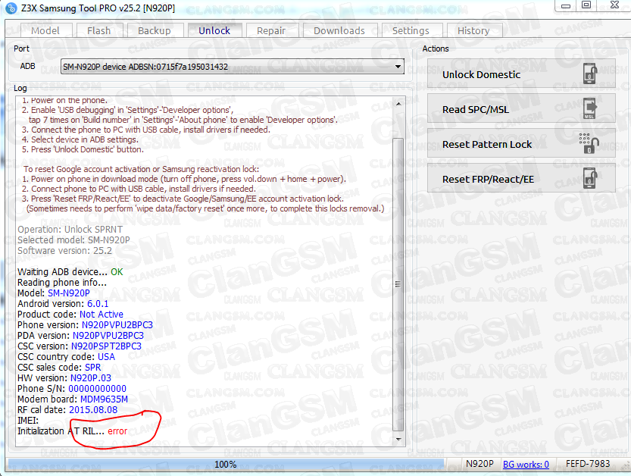Image resolution: width=631 pixels, height=476 pixels.
Task: Click the log scrollbar down arrow
Action: click(398, 439)
